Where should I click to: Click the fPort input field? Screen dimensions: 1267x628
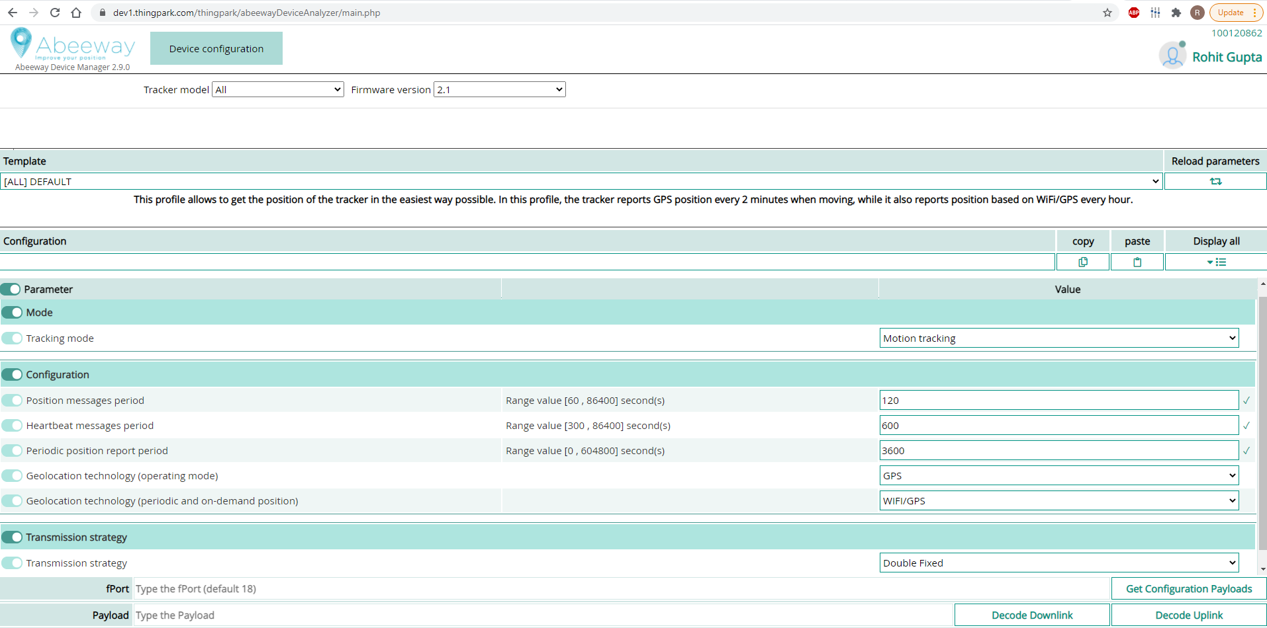pos(622,589)
